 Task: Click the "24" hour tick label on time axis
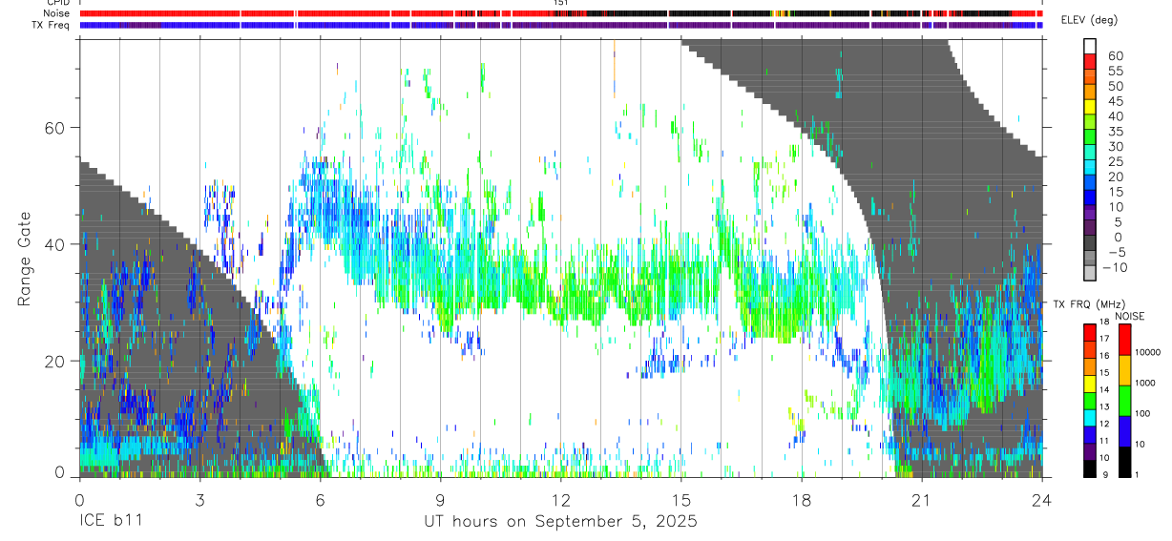tap(1042, 499)
